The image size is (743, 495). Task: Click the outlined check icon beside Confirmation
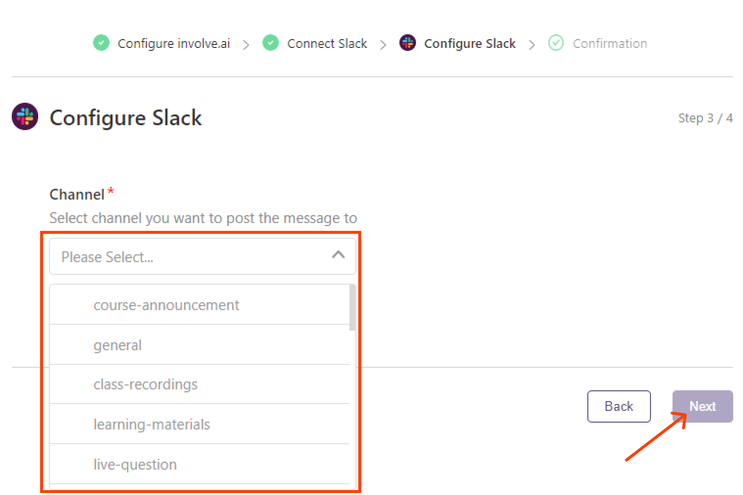[556, 43]
